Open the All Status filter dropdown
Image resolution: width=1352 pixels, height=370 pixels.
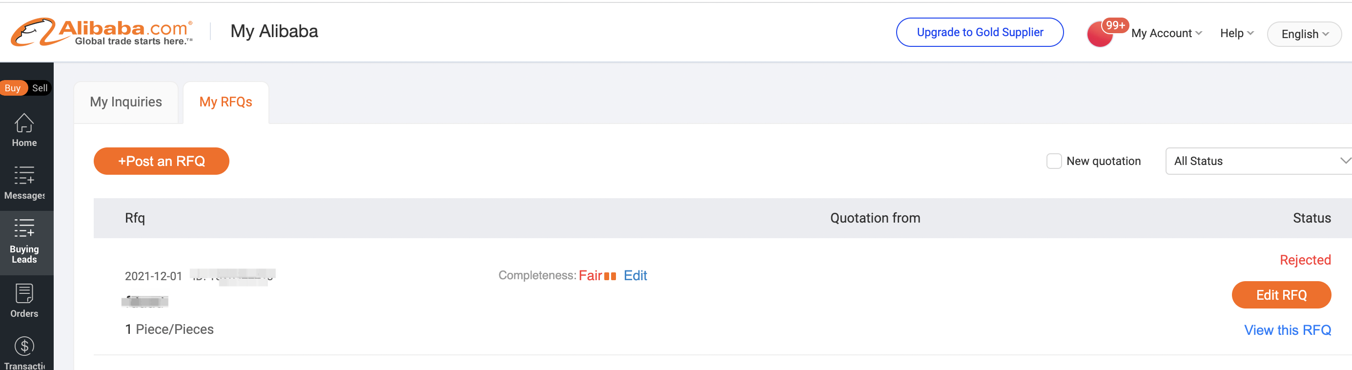point(1260,161)
